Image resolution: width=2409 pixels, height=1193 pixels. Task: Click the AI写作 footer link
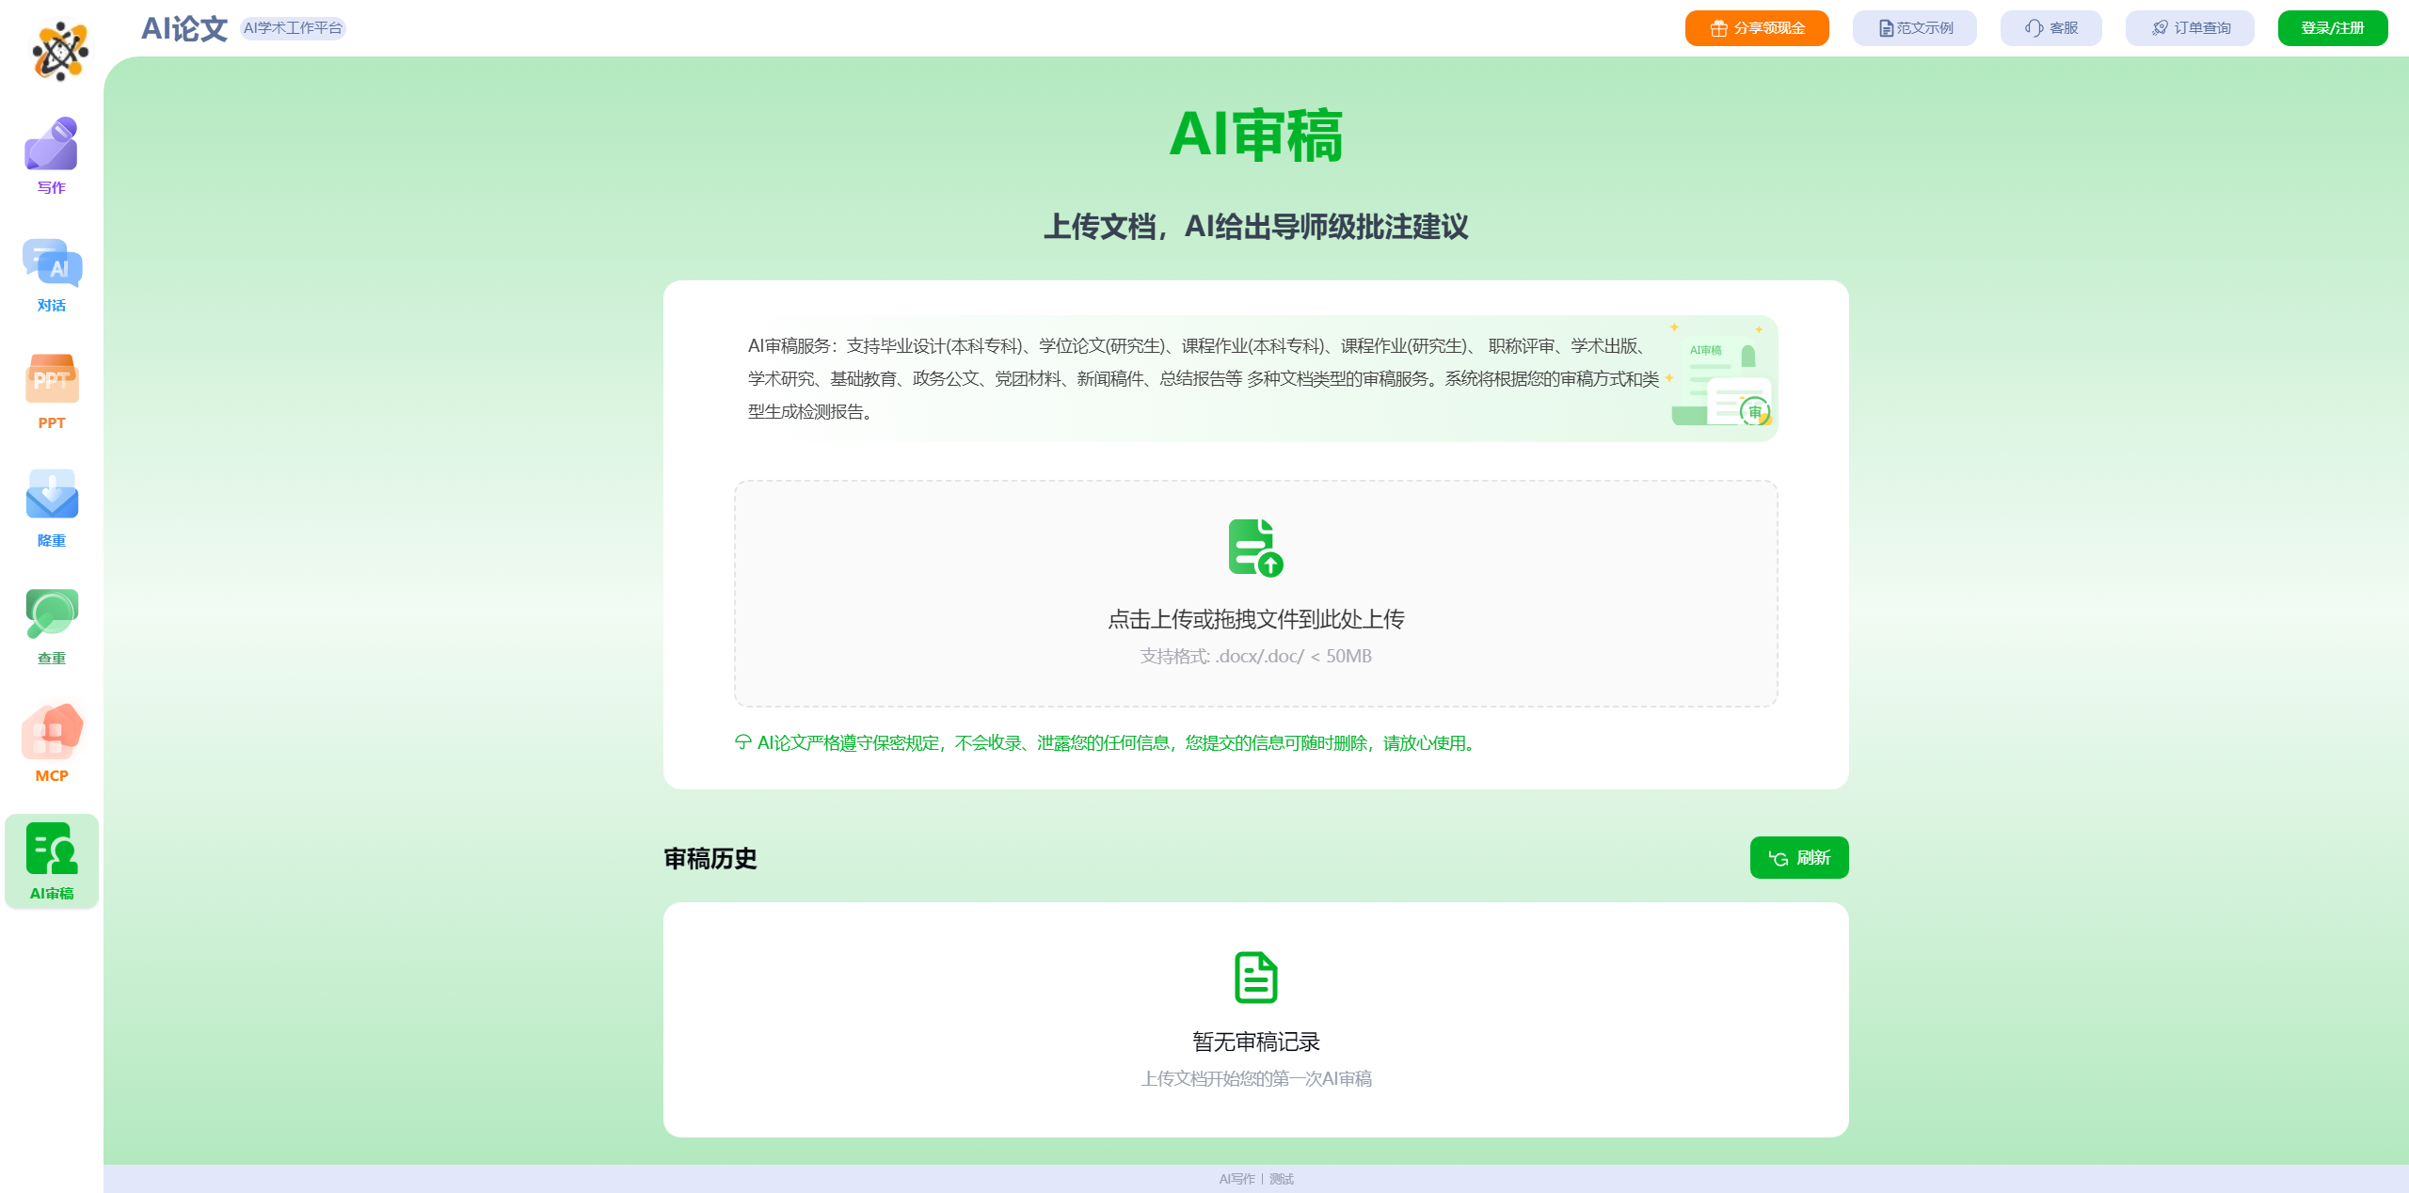pos(1236,1179)
